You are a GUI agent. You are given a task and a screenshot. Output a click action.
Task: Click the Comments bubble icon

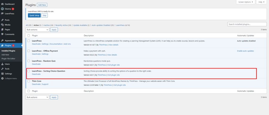2,34
